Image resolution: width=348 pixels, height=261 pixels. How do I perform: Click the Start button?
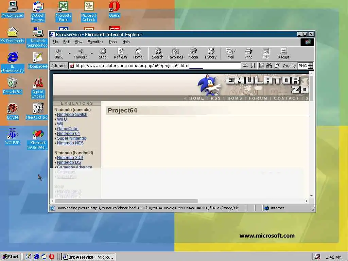(11, 257)
